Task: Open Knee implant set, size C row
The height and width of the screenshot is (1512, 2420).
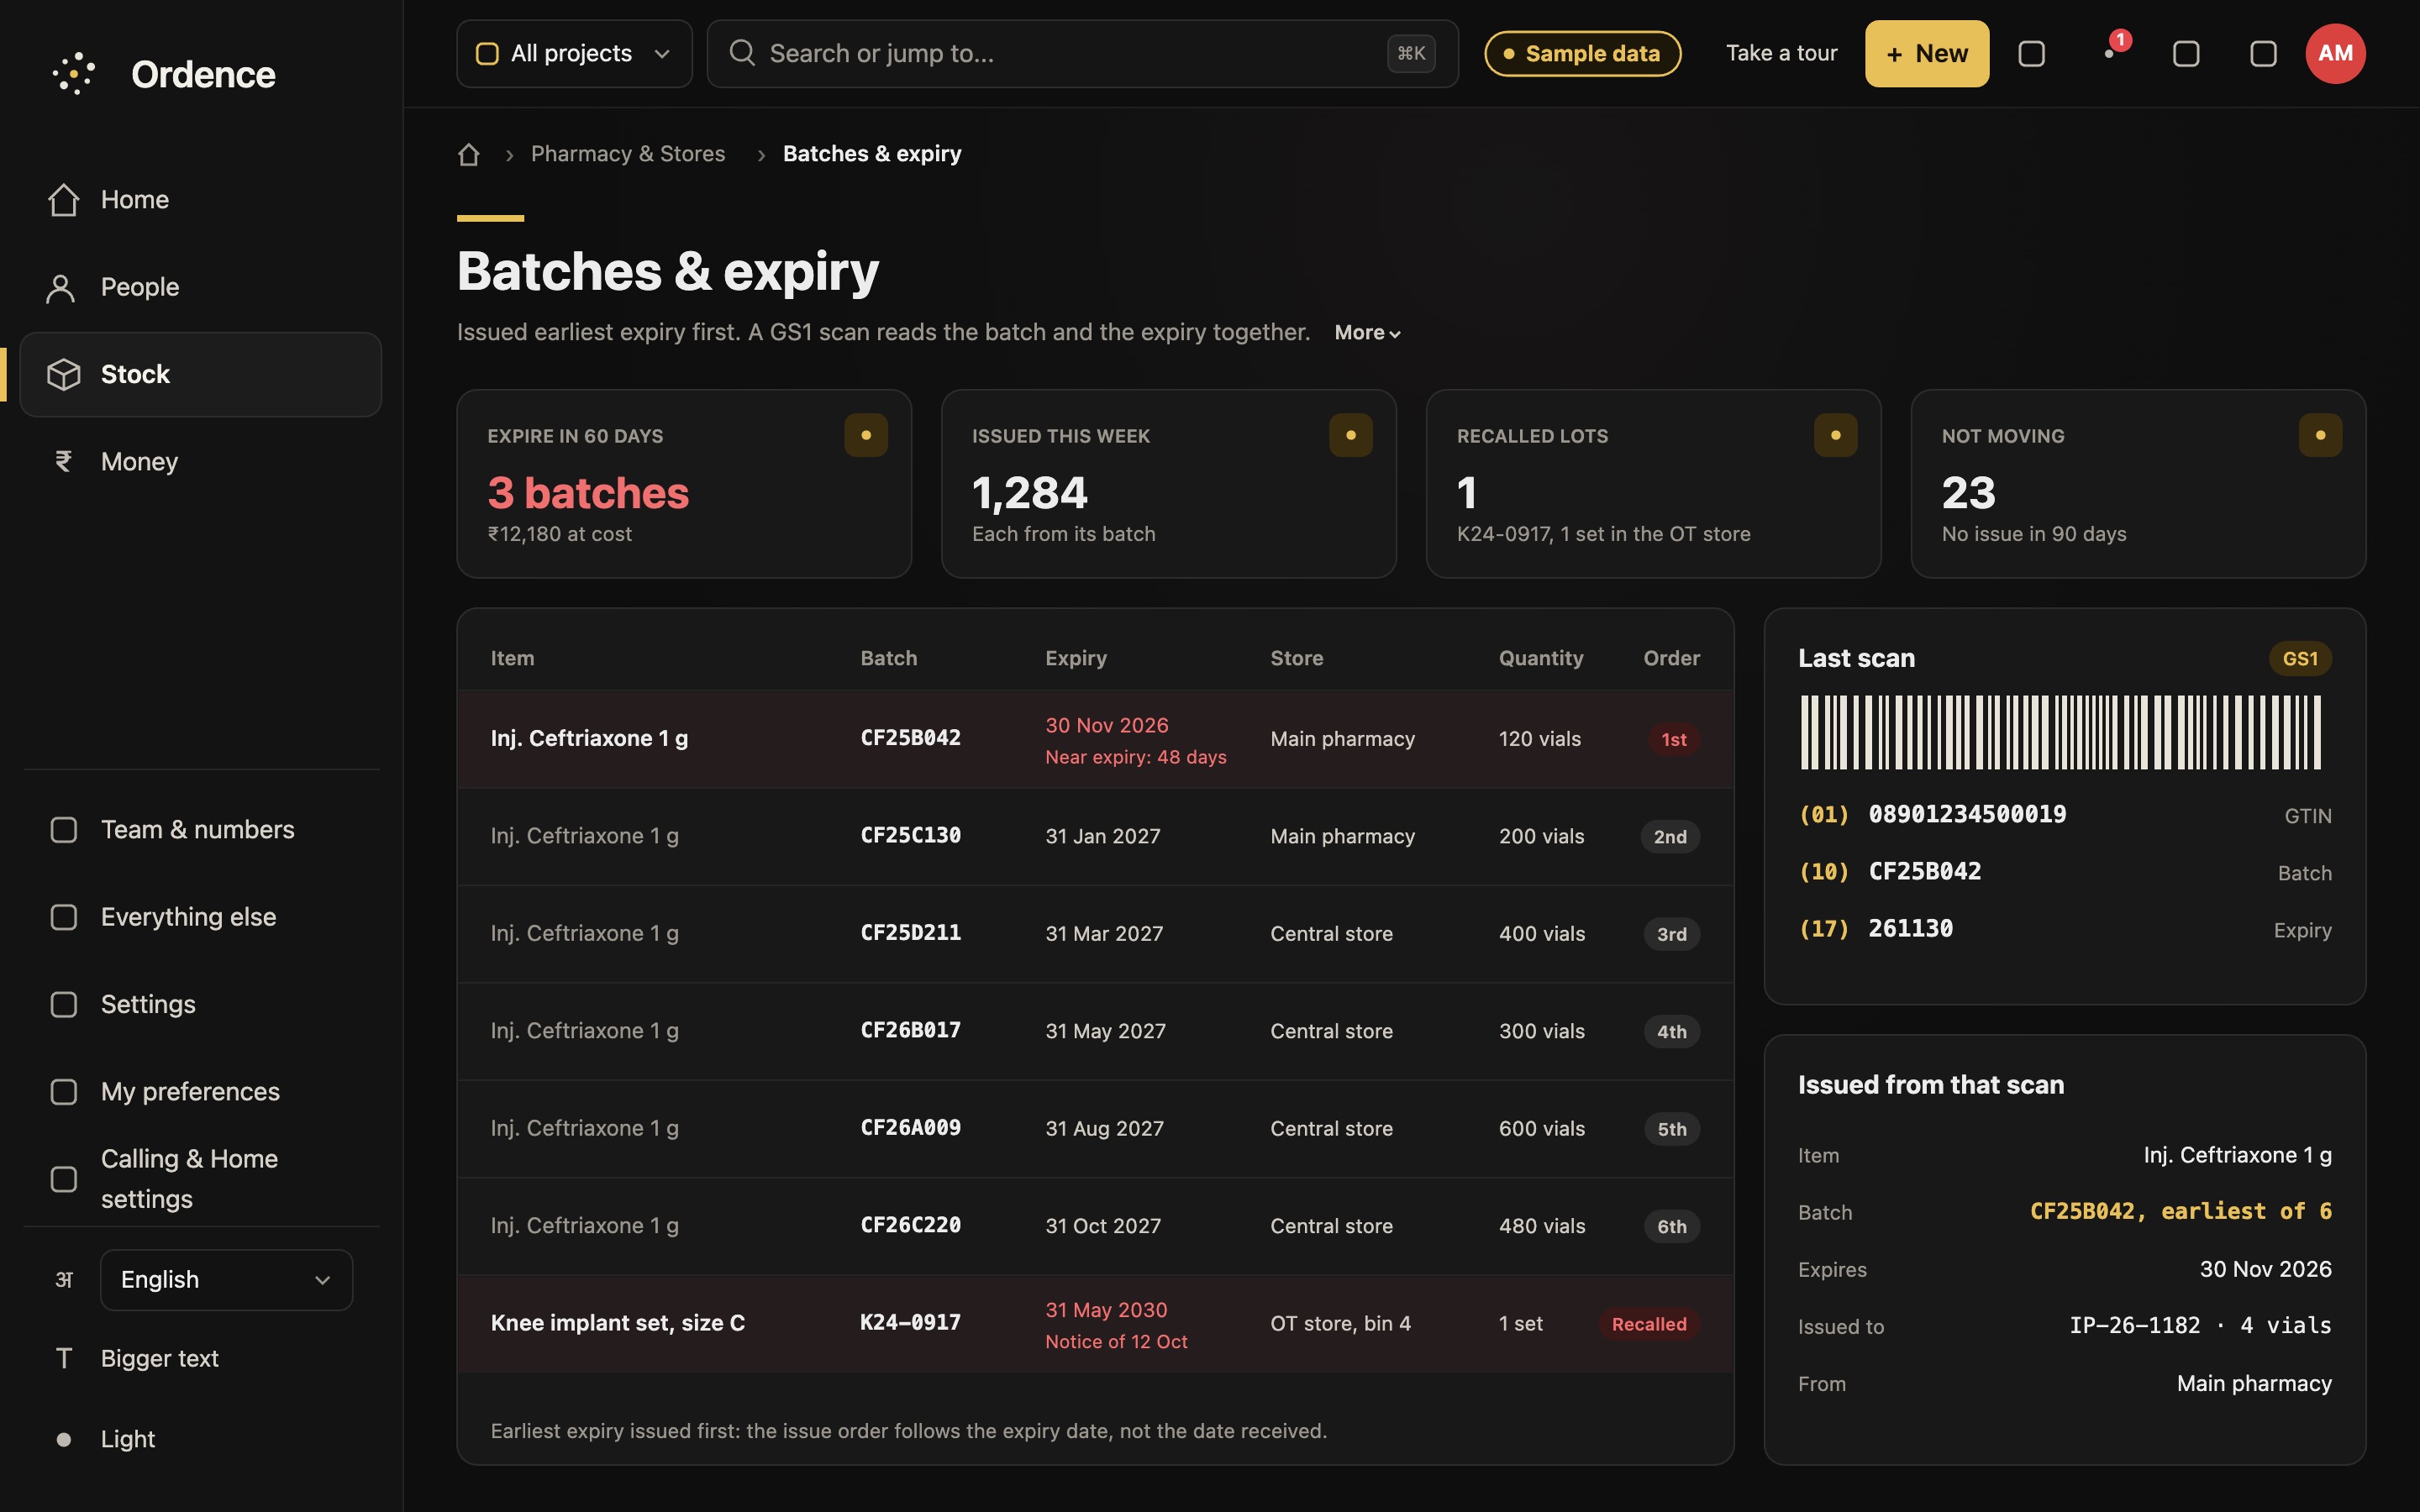Action: [x=1095, y=1323]
